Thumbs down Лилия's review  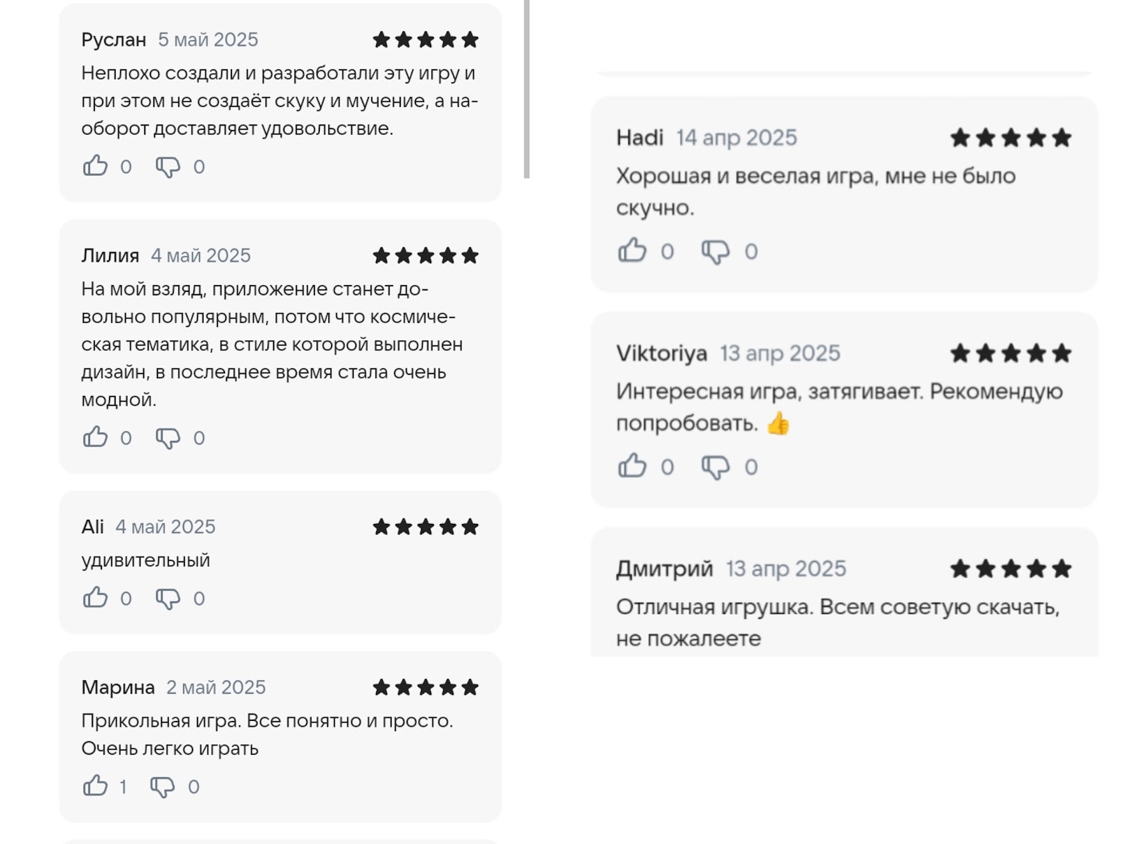(167, 438)
